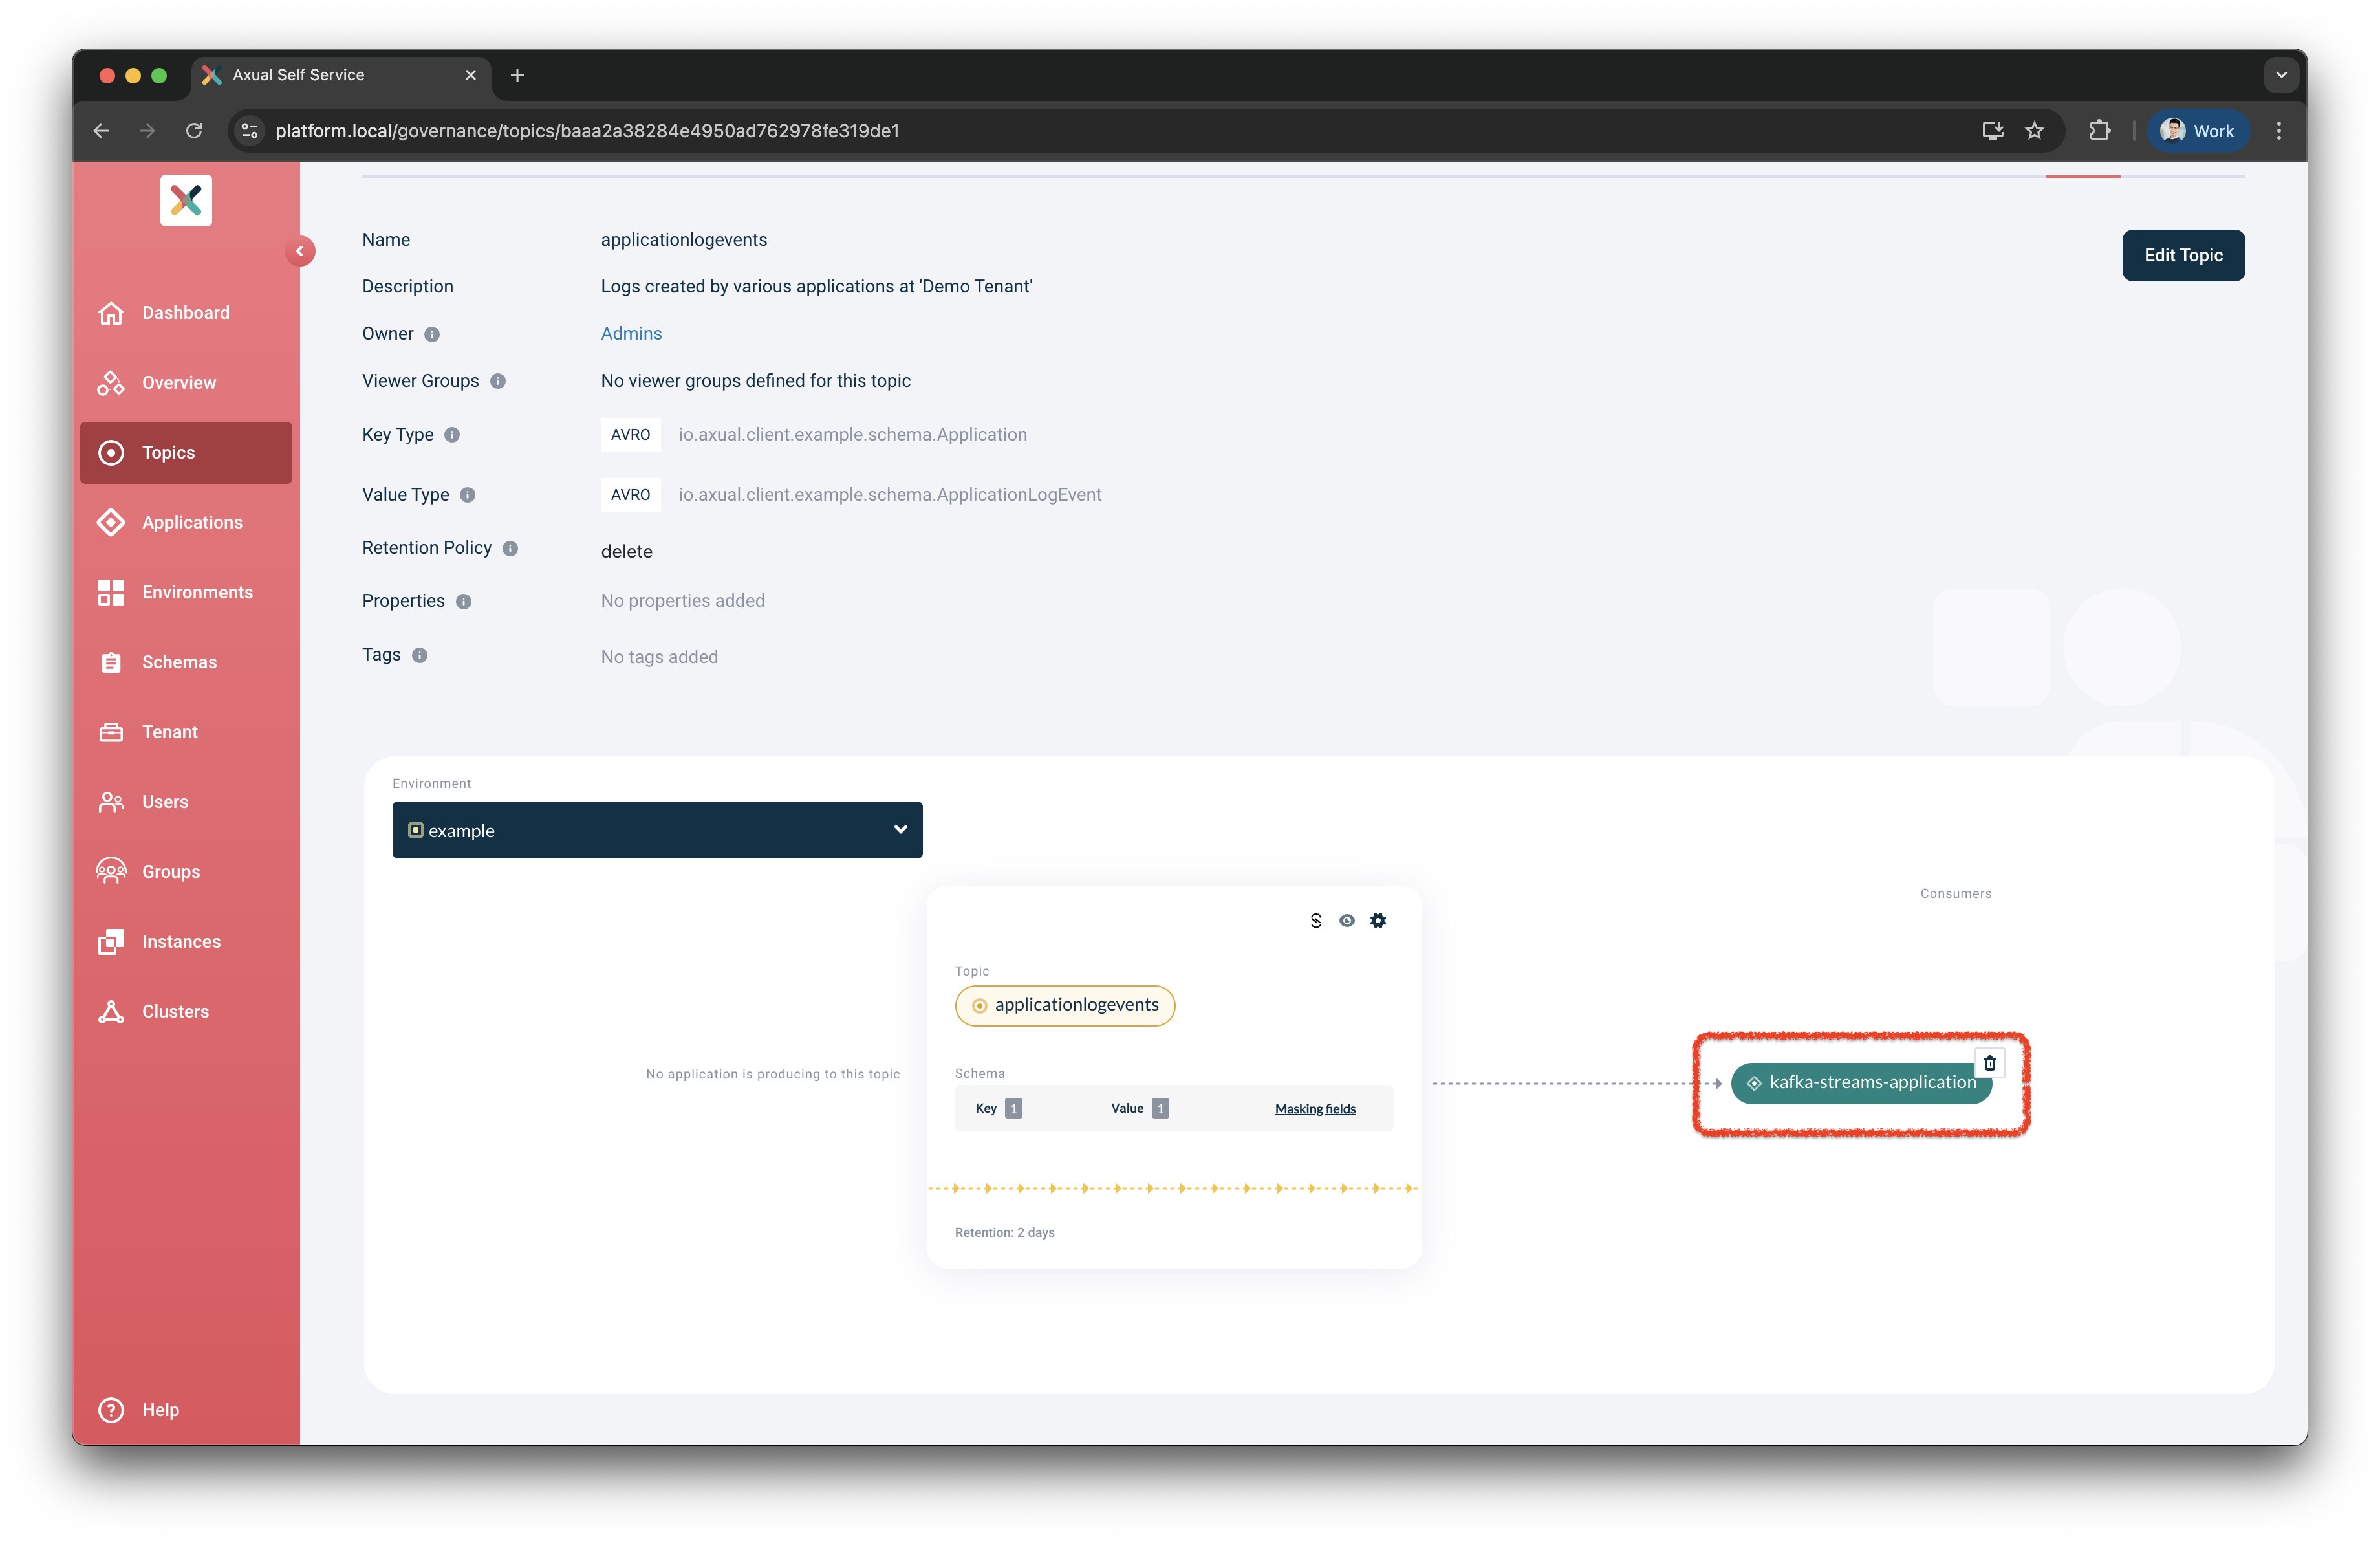
Task: Click the Axual logo in sidebar
Action: coord(186,200)
